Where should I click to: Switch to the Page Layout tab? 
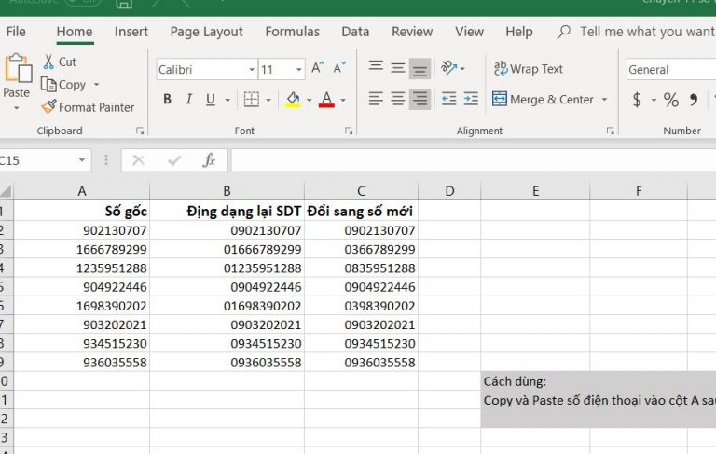206,32
